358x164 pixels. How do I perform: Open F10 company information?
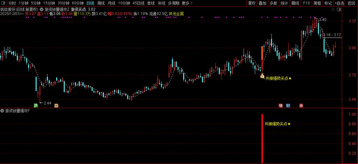coord(306,3)
